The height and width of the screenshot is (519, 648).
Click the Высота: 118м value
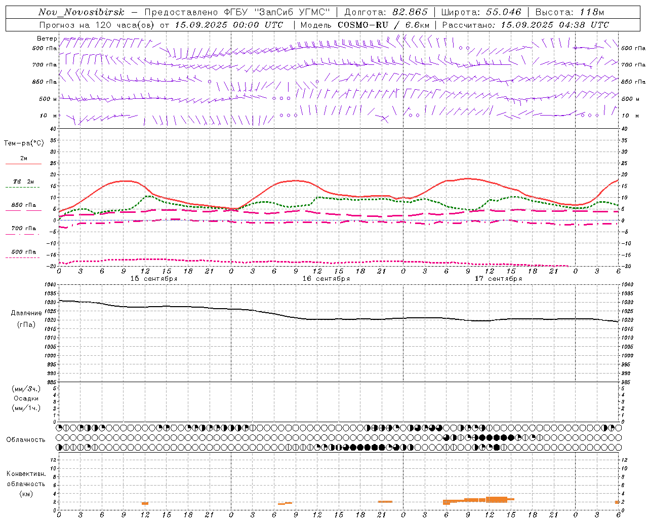click(570, 12)
